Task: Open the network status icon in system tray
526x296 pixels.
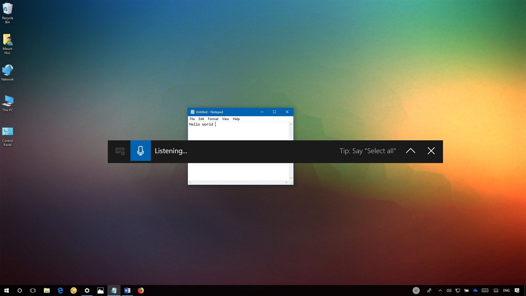Action: tap(458, 291)
